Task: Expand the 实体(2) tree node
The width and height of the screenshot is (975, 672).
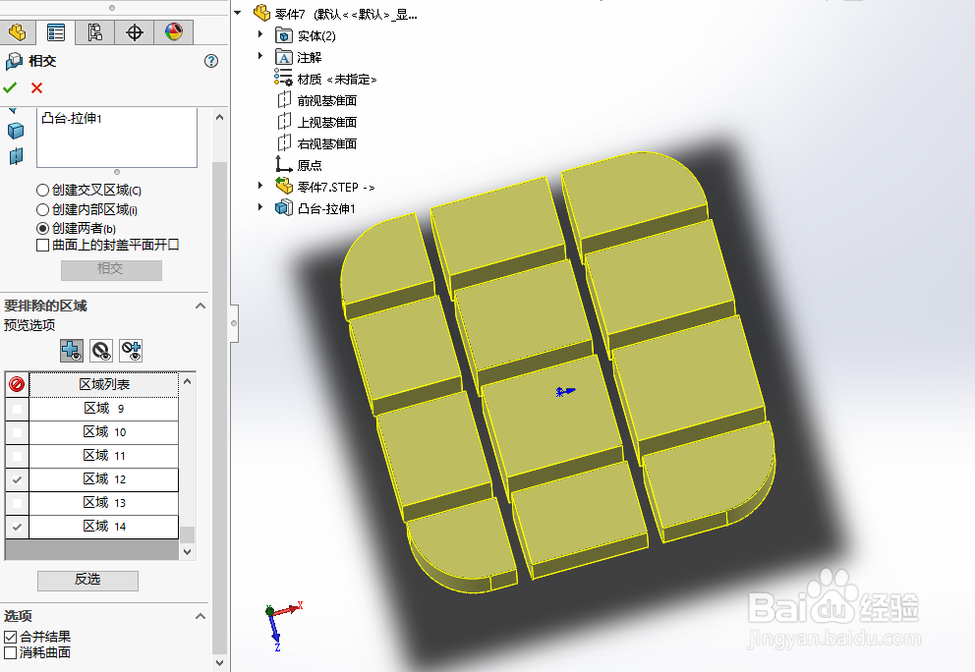Action: tap(258, 35)
